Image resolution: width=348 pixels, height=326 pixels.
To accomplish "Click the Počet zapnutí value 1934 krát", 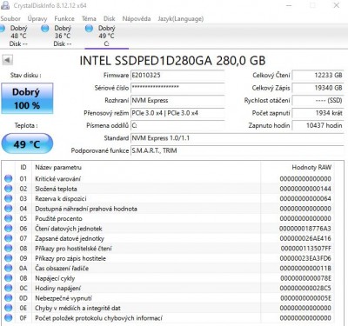I will (318, 113).
